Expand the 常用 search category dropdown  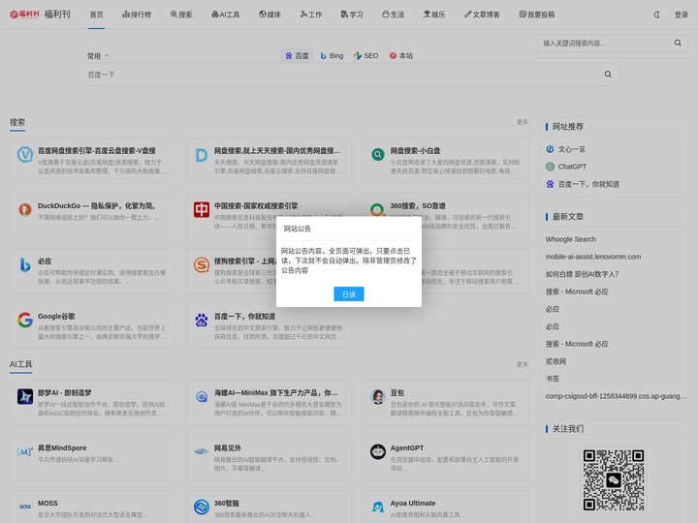pos(98,56)
